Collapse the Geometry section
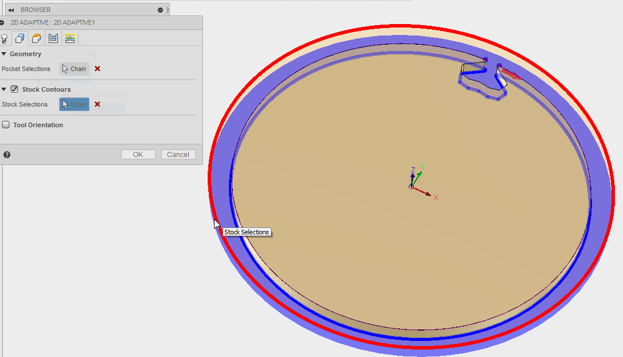This screenshot has height=357, width=623. 4,53
